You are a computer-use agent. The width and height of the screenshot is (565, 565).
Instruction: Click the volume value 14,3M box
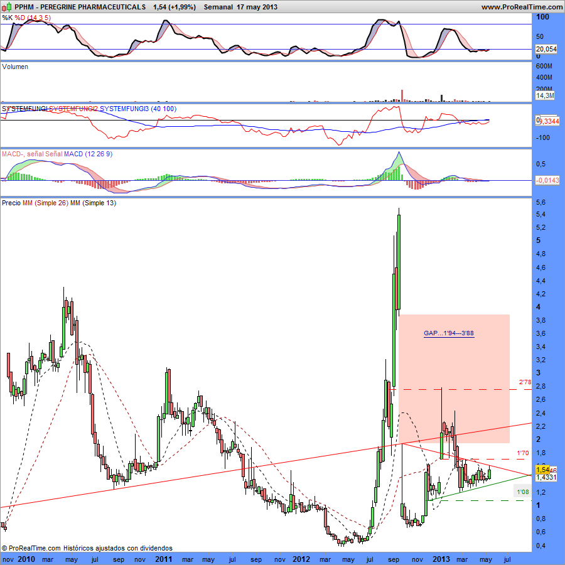point(545,95)
